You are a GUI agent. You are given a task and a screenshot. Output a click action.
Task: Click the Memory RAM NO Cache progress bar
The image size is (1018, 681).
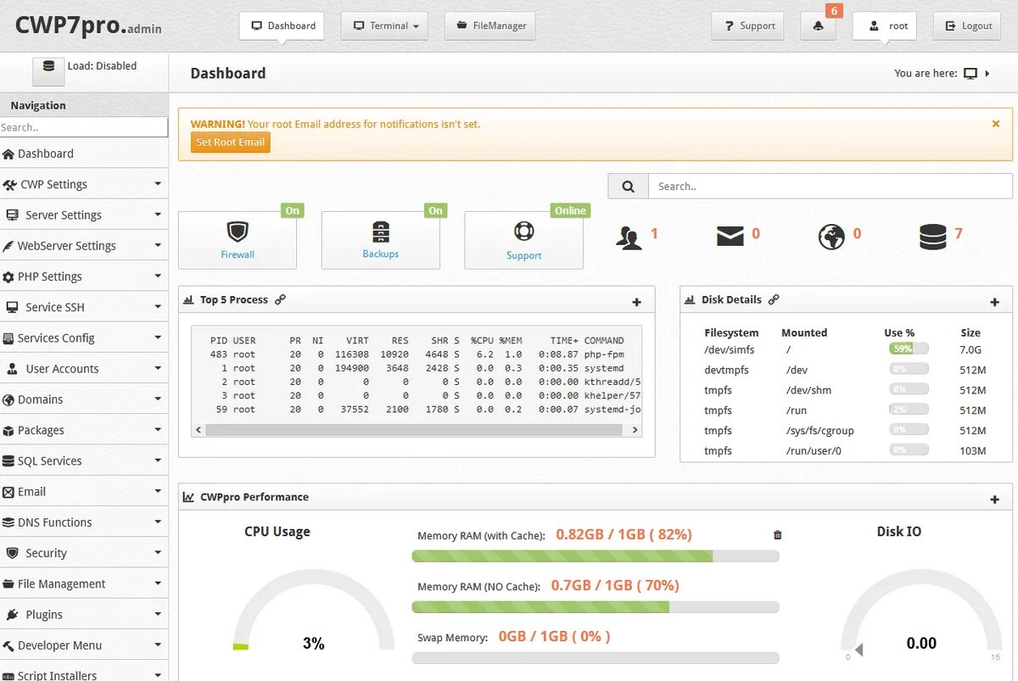coord(595,607)
